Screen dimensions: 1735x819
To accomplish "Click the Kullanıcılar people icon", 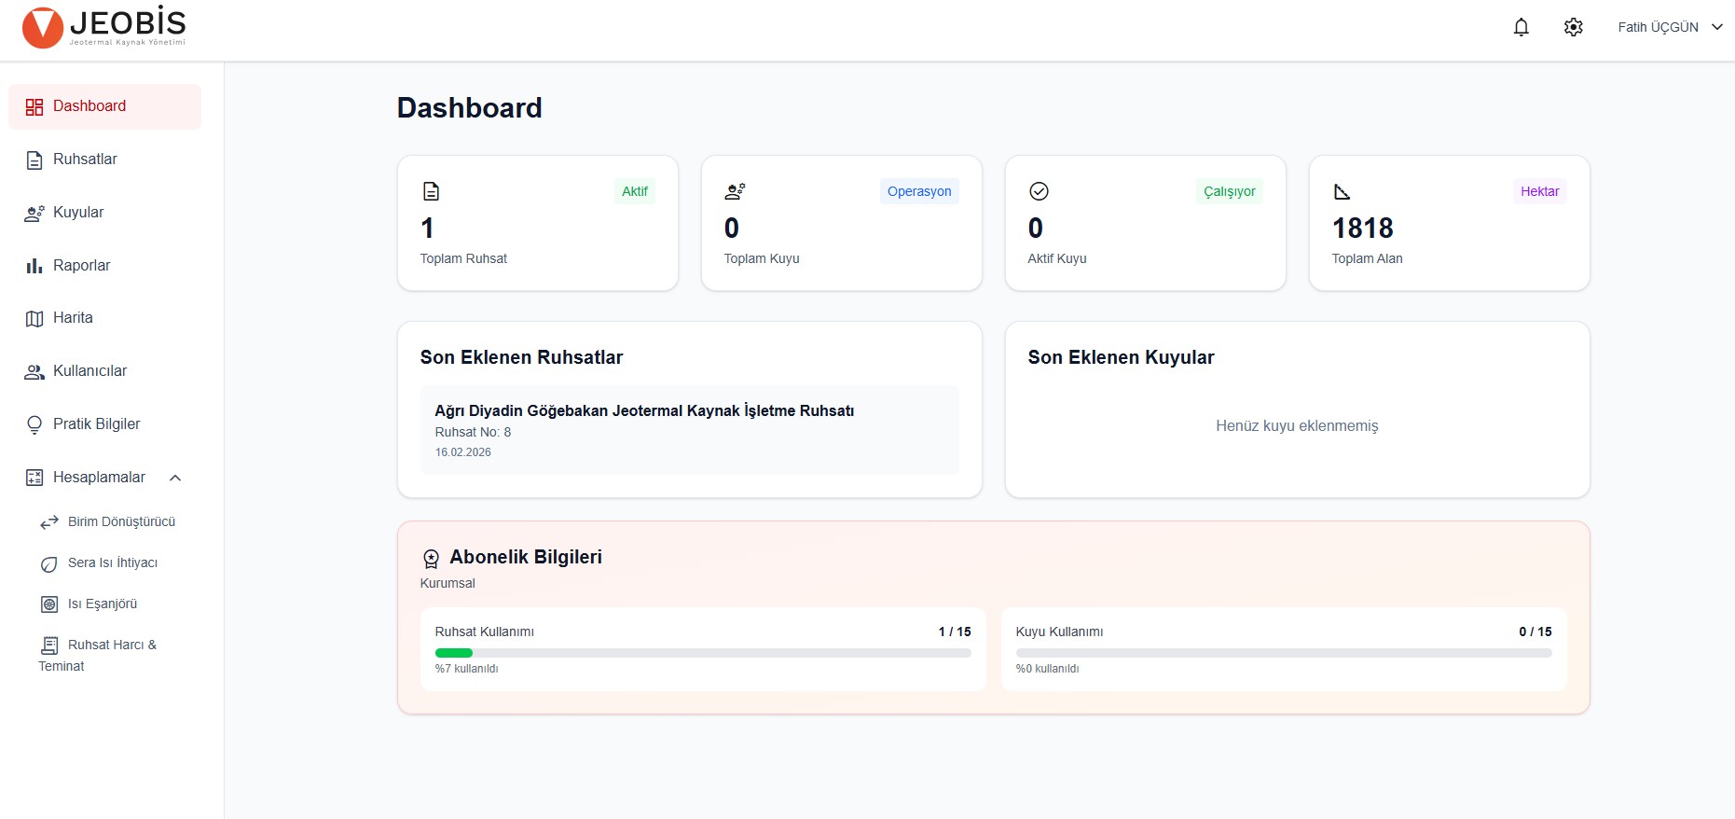I will pyautogui.click(x=34, y=372).
